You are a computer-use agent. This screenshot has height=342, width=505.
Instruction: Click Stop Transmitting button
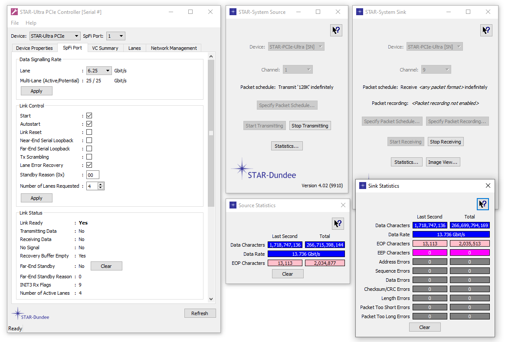310,126
